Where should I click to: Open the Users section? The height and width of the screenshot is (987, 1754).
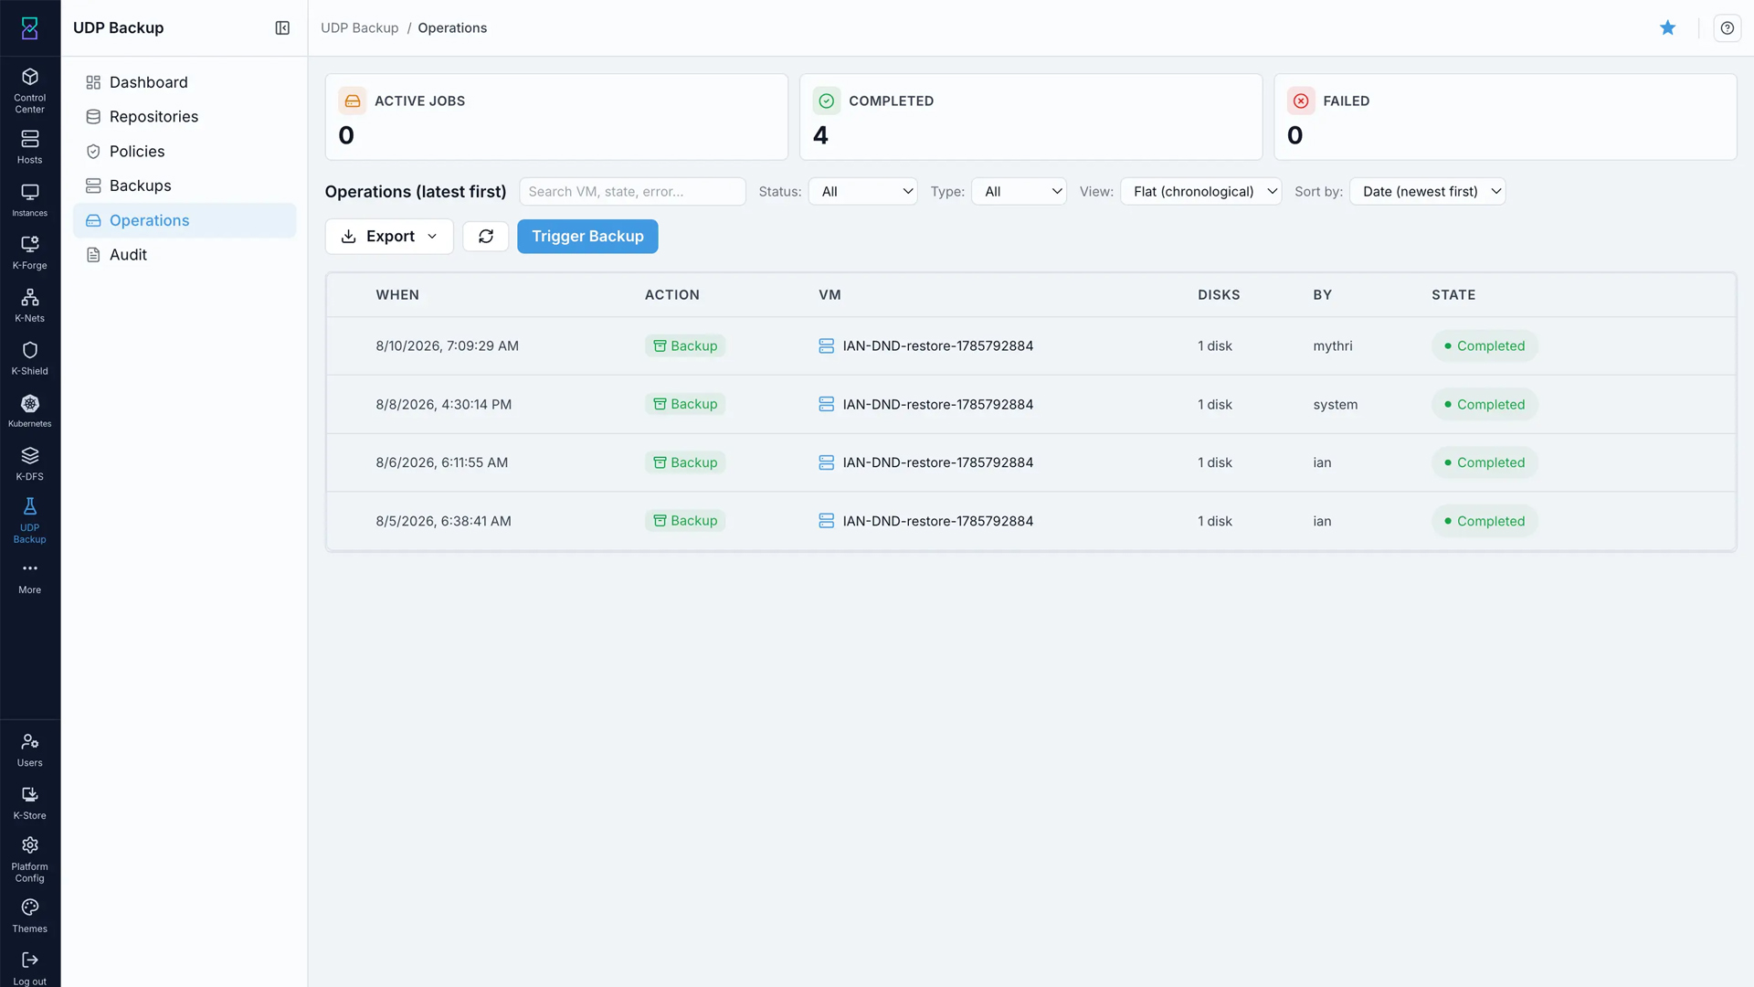pos(30,749)
